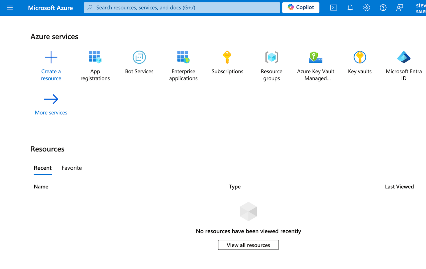The image size is (426, 269).
Task: Open the account menu at top right
Action: coord(421,8)
